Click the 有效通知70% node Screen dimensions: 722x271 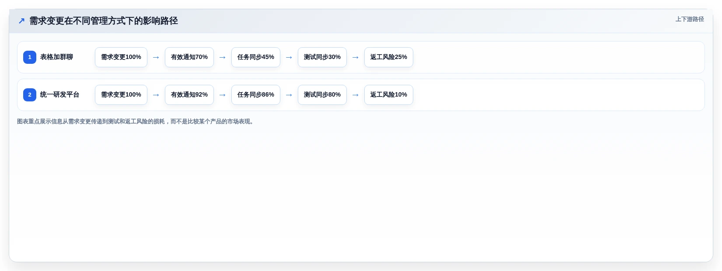coord(189,57)
